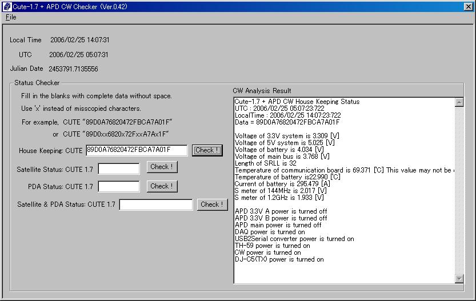Click 'Temperature of battery is22.990 [C]' line
The width and height of the screenshot is (476, 301).
point(287,177)
